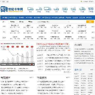Click the www.kachecn.com URL text under logo
Image resolution: width=95 pixels, height=95 pixels.
pos(16,11)
